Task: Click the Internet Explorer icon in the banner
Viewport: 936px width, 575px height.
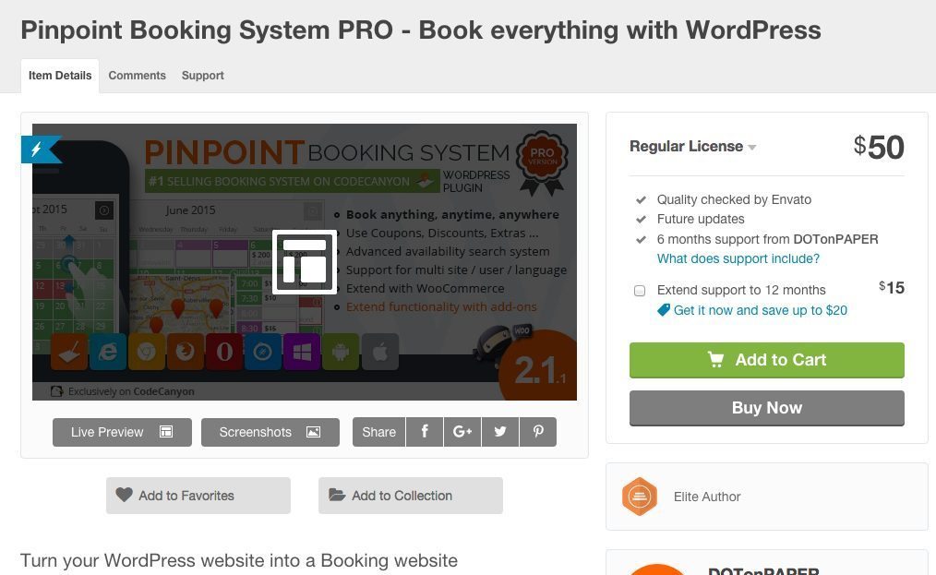Action: (107, 352)
